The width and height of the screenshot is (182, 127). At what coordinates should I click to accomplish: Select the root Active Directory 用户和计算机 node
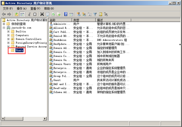coord(27,20)
